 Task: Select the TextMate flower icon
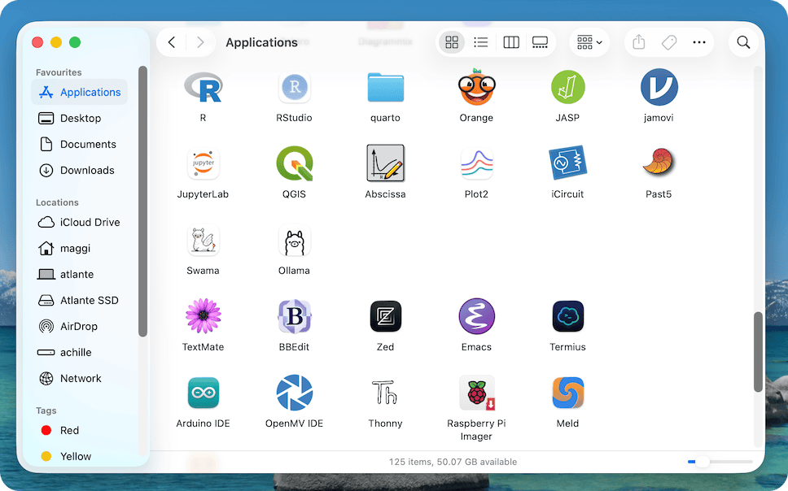coord(203,317)
